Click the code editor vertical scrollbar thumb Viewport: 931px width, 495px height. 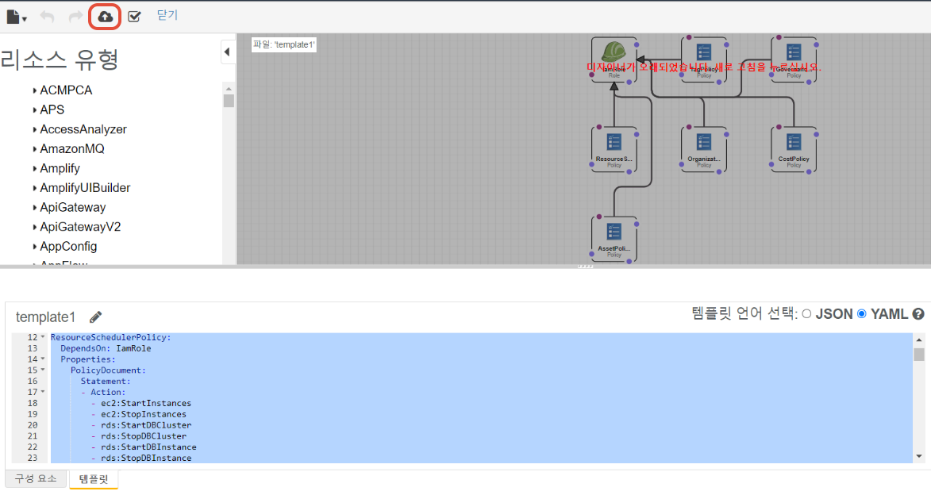coord(919,355)
